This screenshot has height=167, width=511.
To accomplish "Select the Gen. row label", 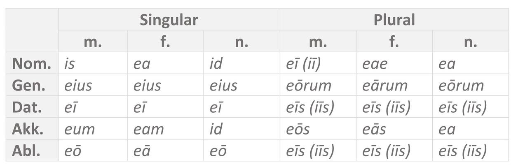I will 32,85.
